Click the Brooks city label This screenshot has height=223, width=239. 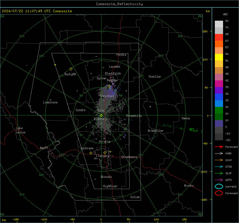189,186
